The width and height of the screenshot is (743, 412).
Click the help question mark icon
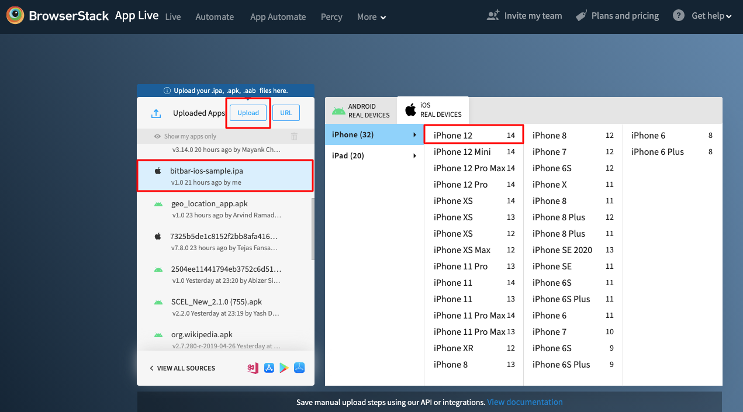tap(678, 15)
